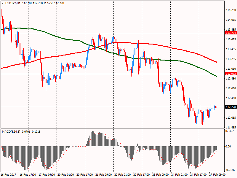Select time axis label 20 Feb 01:00
The height and width of the screenshot is (178, 237).
point(65,174)
